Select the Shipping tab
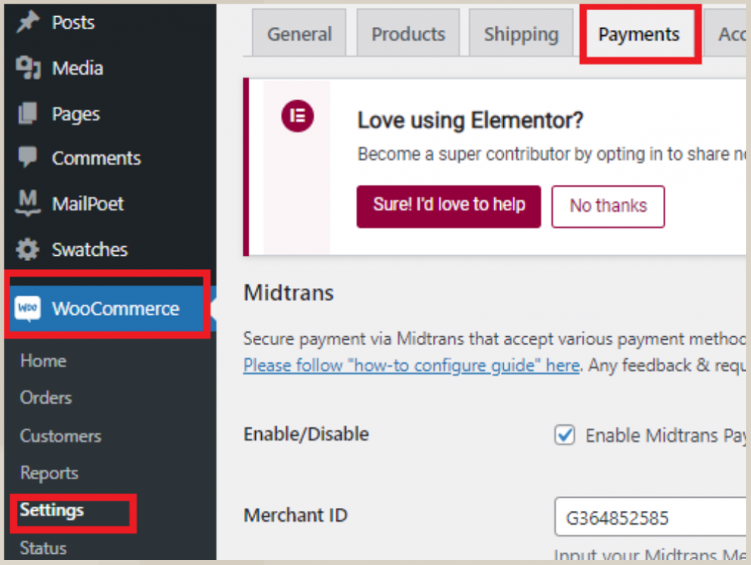This screenshot has width=751, height=565. pos(521,34)
